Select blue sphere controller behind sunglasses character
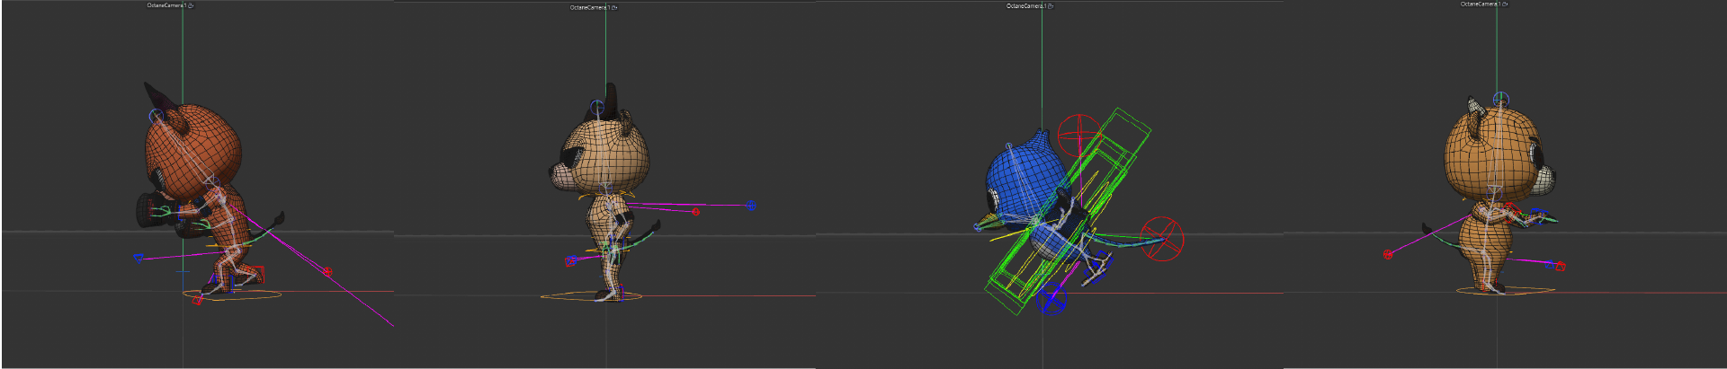1727x369 pixels. [750, 206]
